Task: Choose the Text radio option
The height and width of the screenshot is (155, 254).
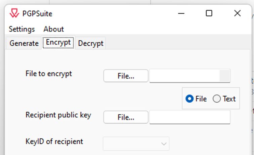Action: pos(217,99)
